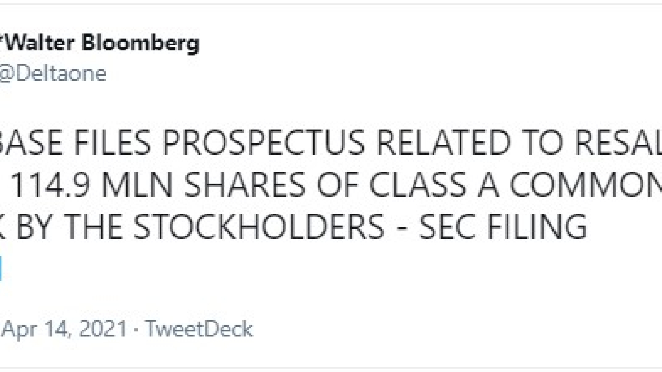662x372 pixels.
Task: Open the TweetDeck source link
Action: (x=199, y=329)
